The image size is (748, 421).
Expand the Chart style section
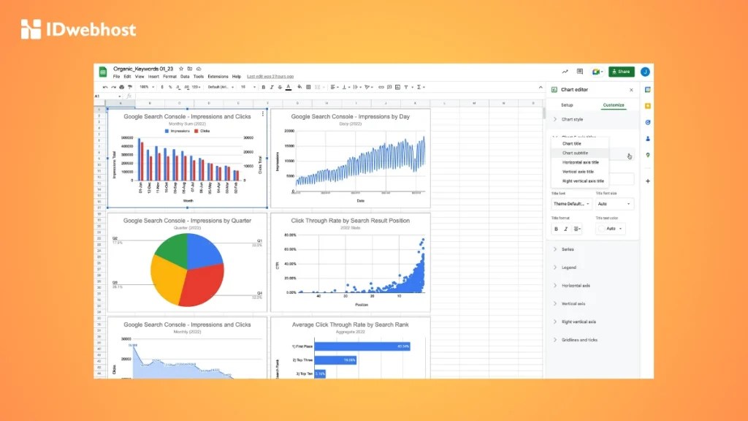(x=592, y=119)
